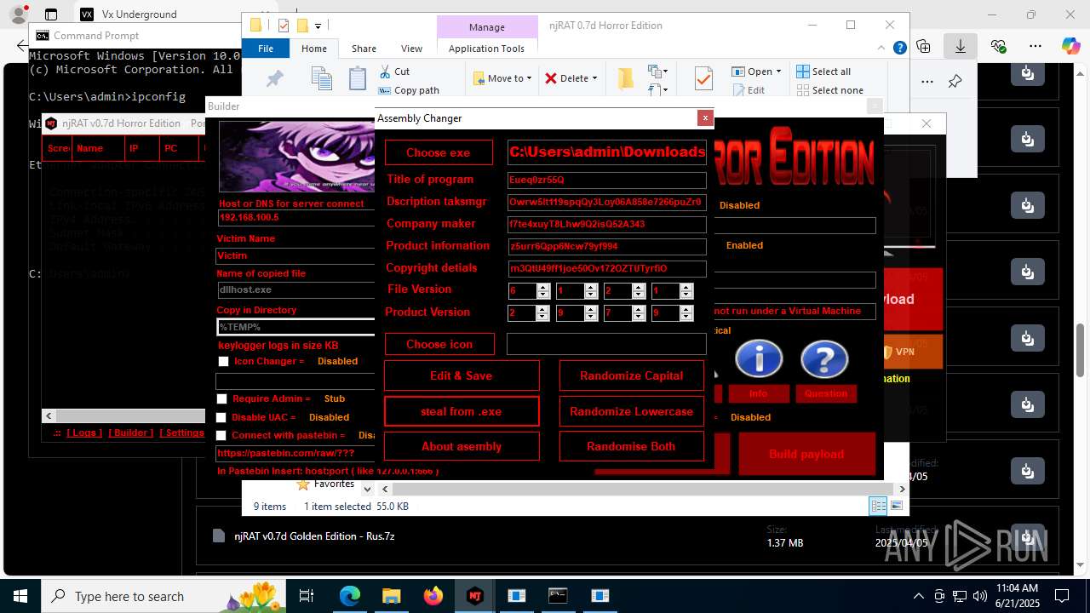Viewport: 1090px width, 613px height.
Task: Click the Windows taskbar search box
Action: [163, 596]
